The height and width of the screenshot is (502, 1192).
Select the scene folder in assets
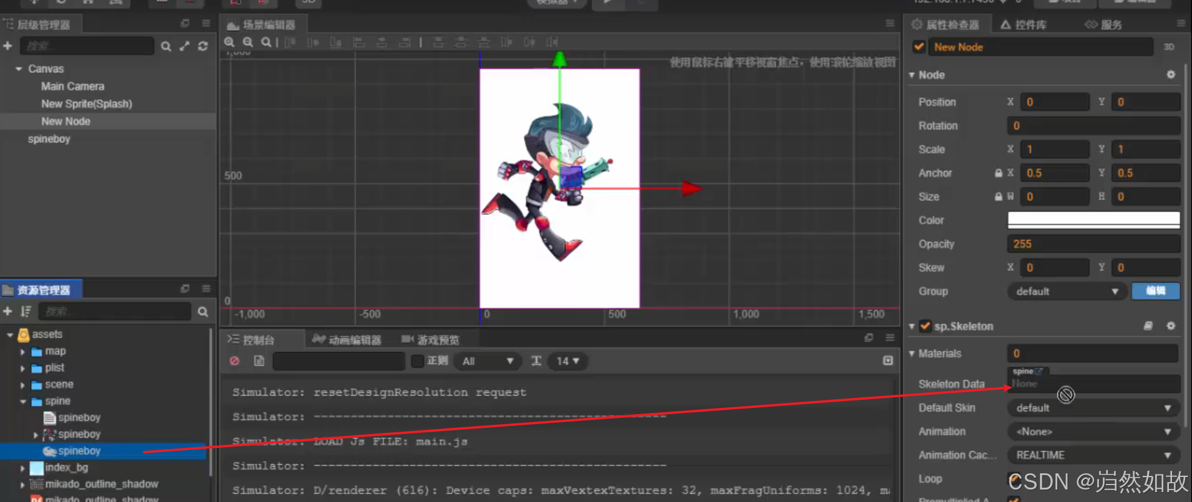(x=59, y=385)
